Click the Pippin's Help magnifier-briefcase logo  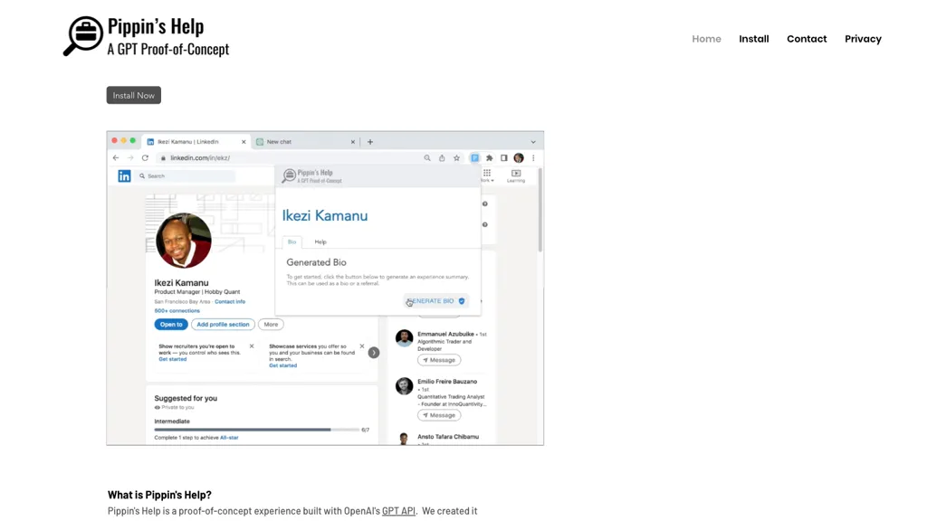(x=82, y=36)
